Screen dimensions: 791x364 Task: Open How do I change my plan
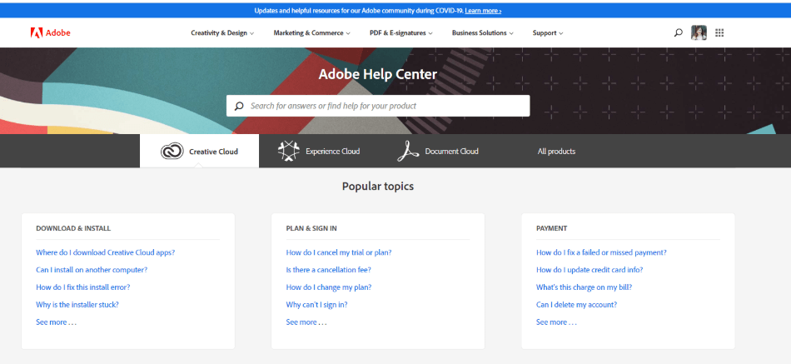pos(328,287)
